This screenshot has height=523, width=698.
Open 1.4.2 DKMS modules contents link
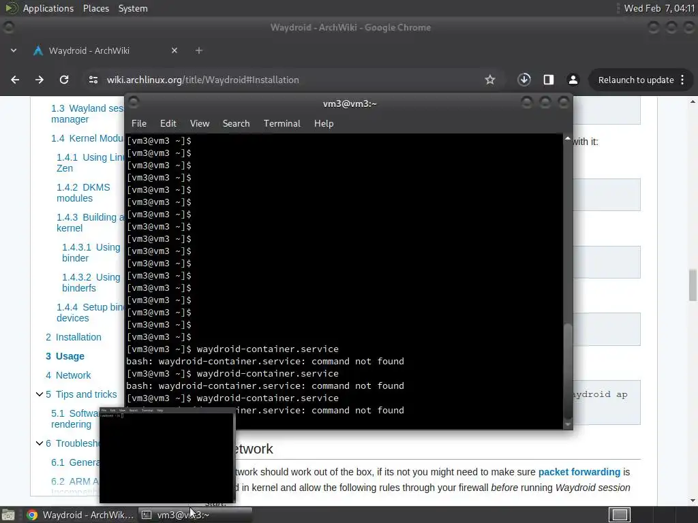point(83,193)
